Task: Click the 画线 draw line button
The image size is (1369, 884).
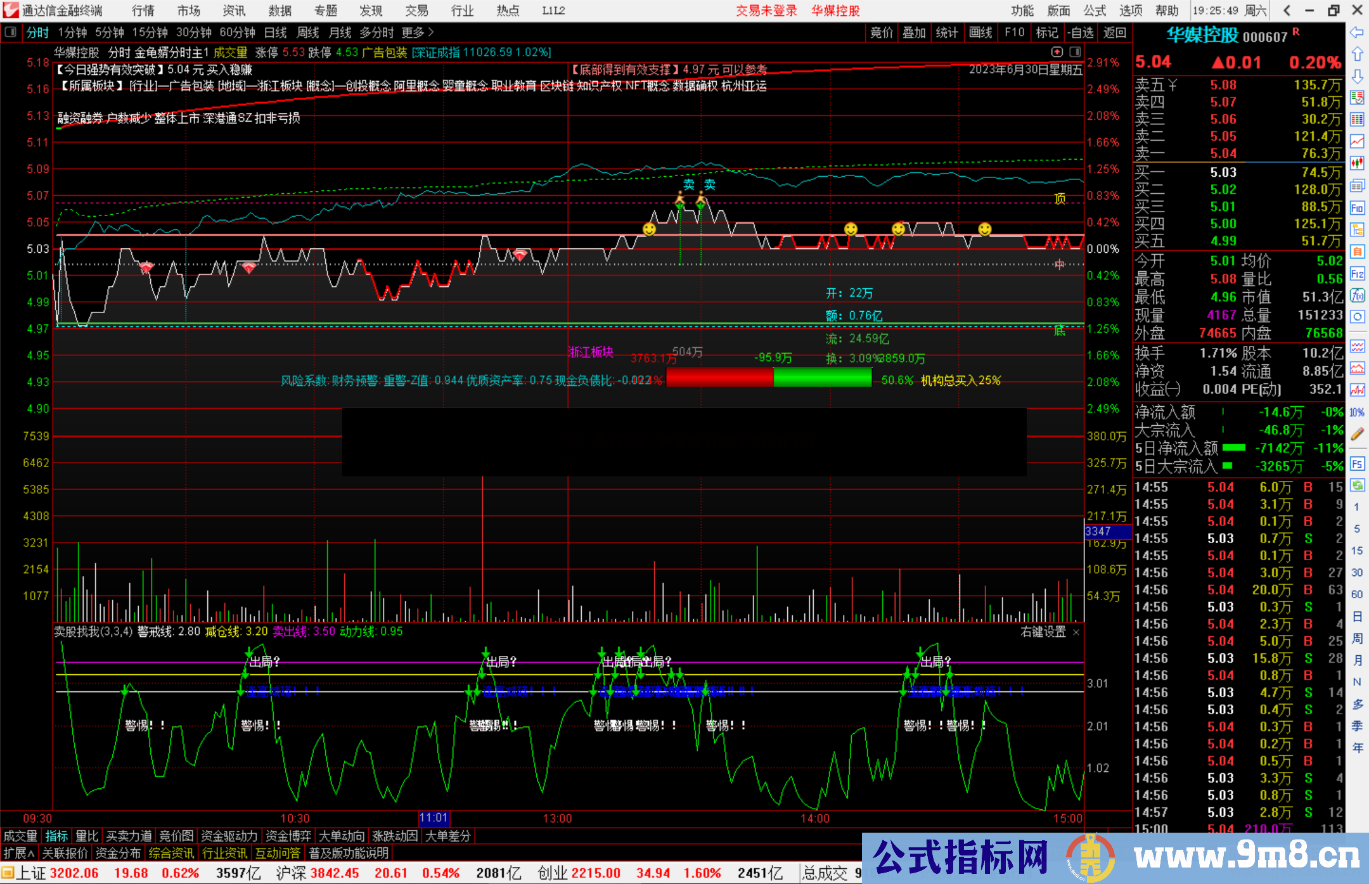Action: pos(981,32)
